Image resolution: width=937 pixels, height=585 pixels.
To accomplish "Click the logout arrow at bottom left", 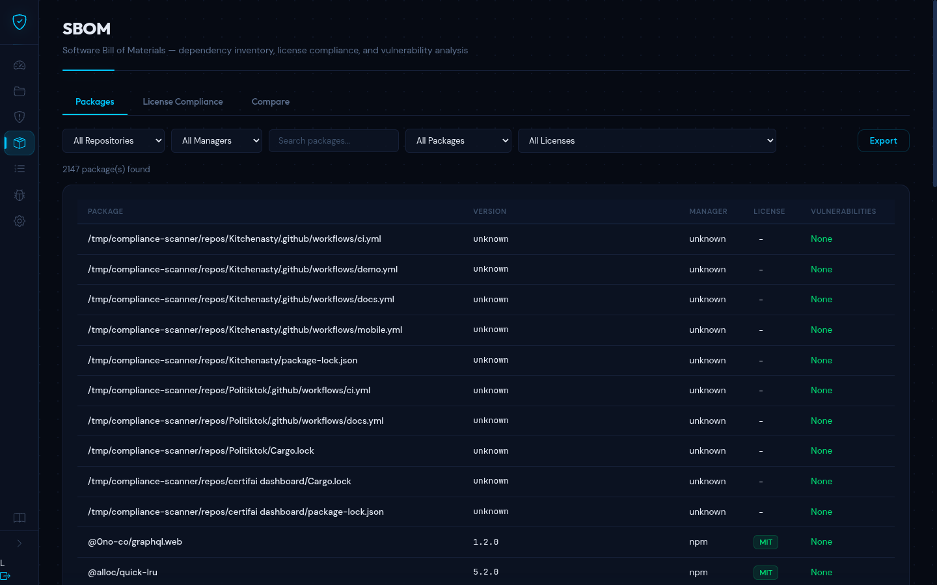I will (5, 576).
